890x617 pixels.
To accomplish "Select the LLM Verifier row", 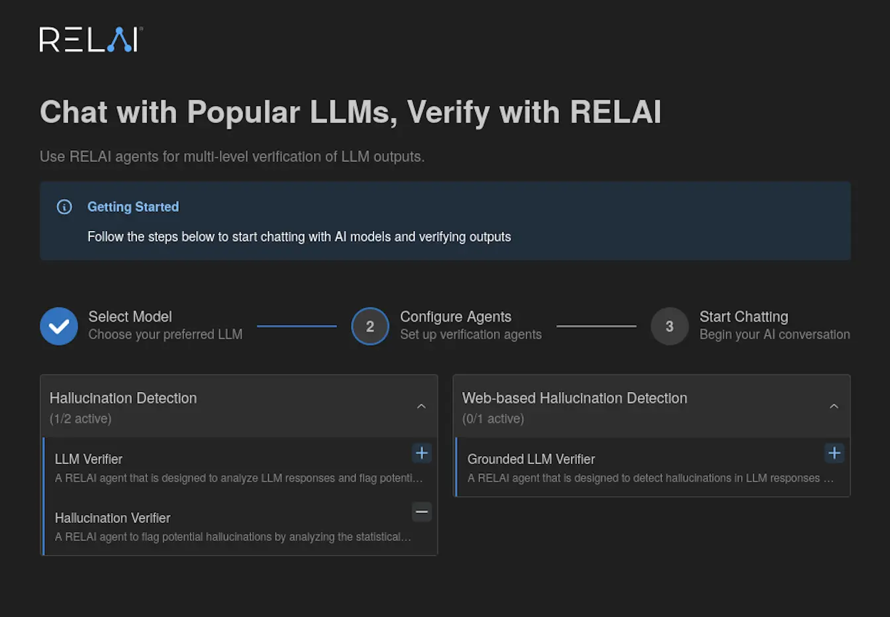I will [x=240, y=467].
